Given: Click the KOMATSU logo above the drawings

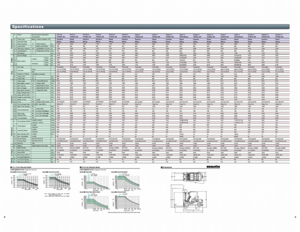Looking at the screenshot, I should tap(213, 167).
